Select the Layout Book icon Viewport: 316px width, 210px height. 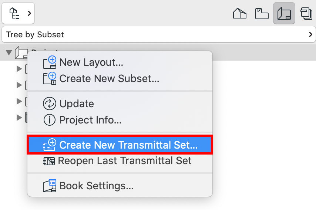[284, 13]
